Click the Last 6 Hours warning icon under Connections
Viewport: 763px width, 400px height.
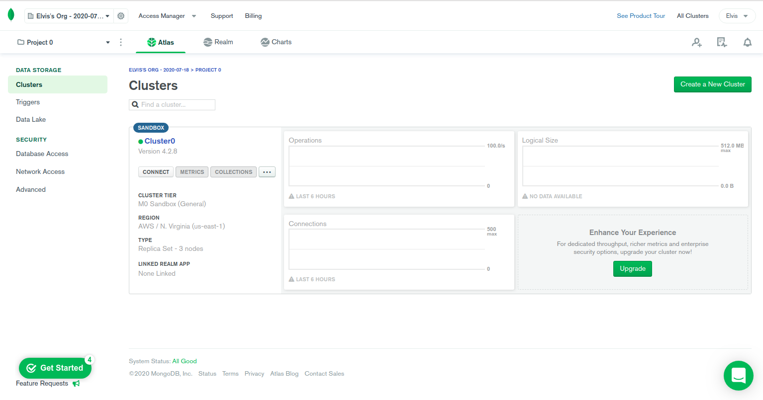point(291,279)
